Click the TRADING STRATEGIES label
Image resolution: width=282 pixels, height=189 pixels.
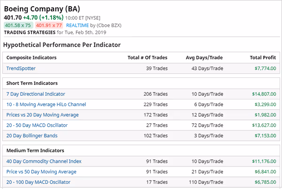coord(30,32)
